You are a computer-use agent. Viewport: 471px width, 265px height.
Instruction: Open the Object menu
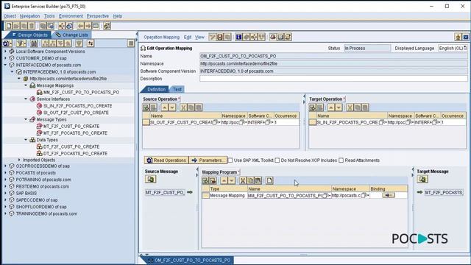point(10,16)
